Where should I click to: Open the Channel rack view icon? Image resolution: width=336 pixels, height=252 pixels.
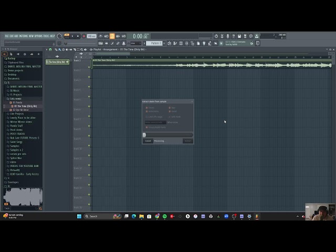[181, 44]
